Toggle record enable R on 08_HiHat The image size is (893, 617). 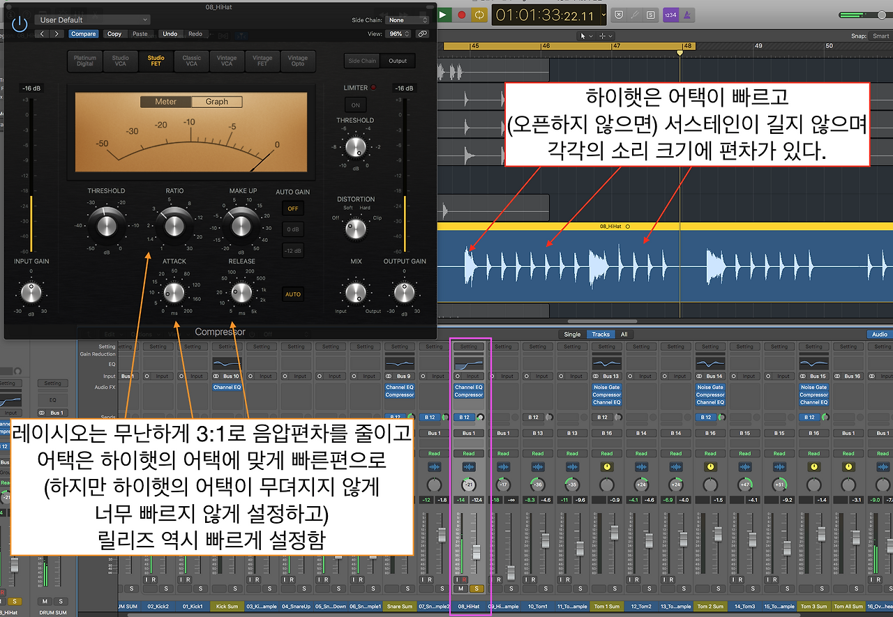point(465,579)
